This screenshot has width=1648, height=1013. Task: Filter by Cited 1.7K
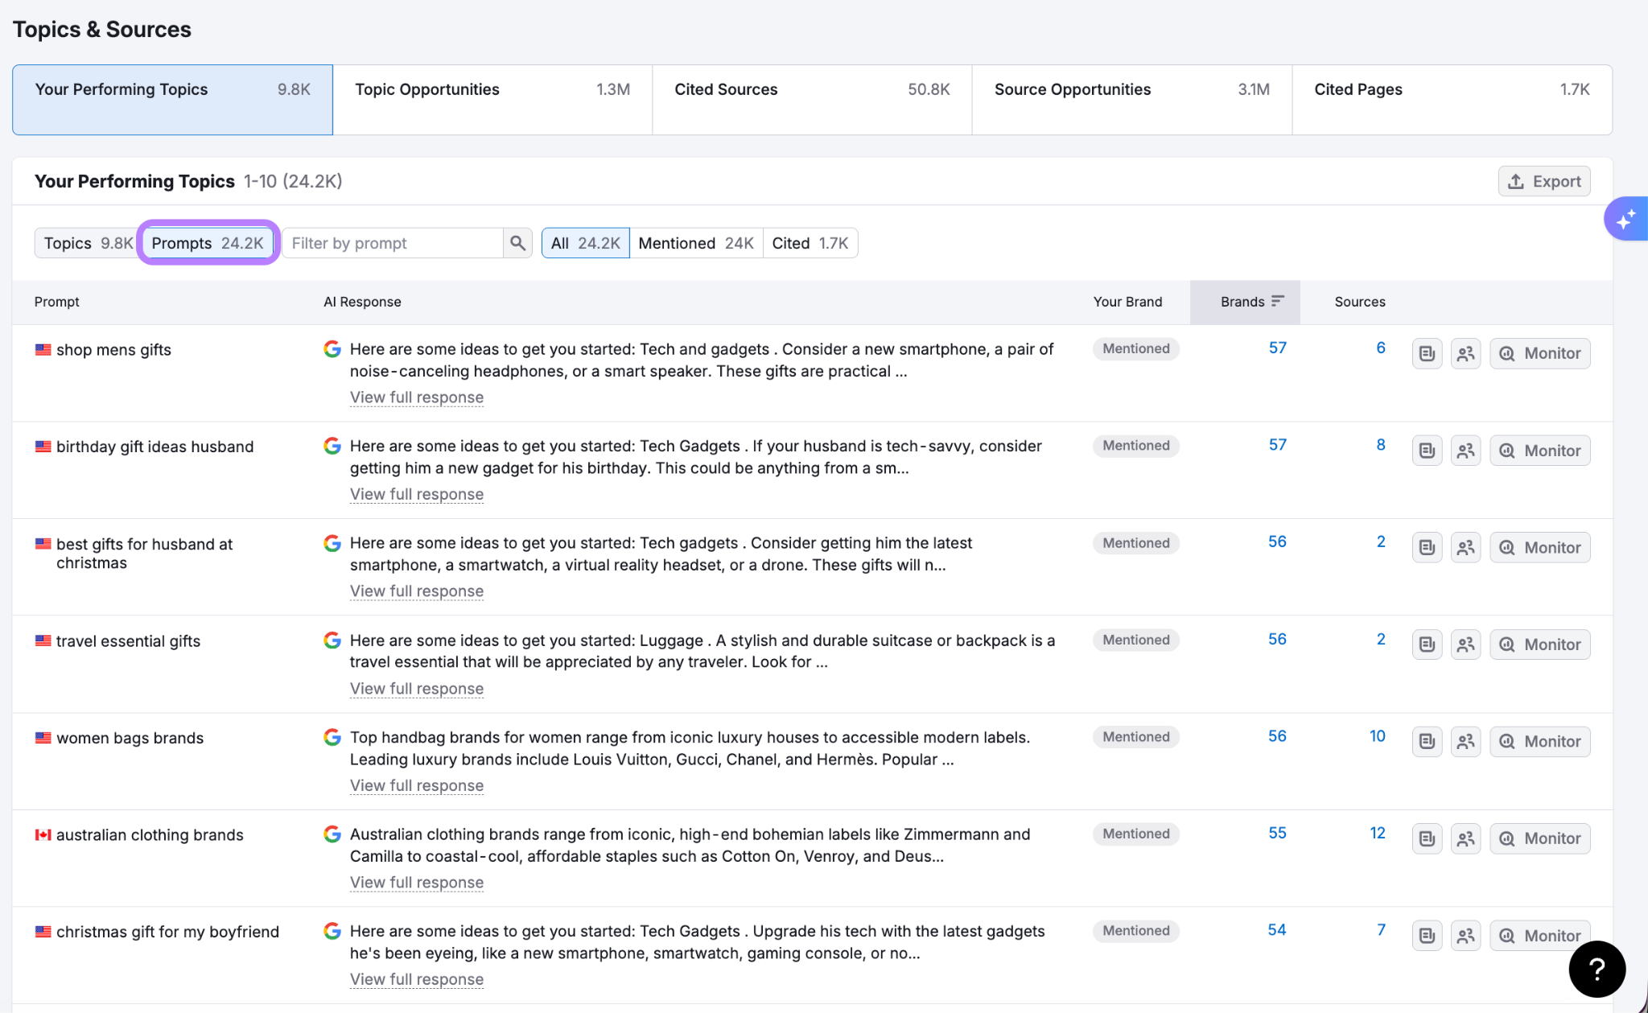810,243
